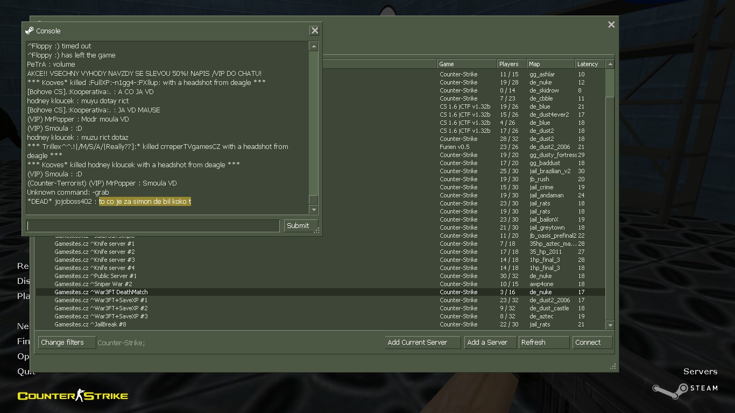This screenshot has height=413, width=735.
Task: Click the de_aztec map entry
Action: (x=541, y=316)
